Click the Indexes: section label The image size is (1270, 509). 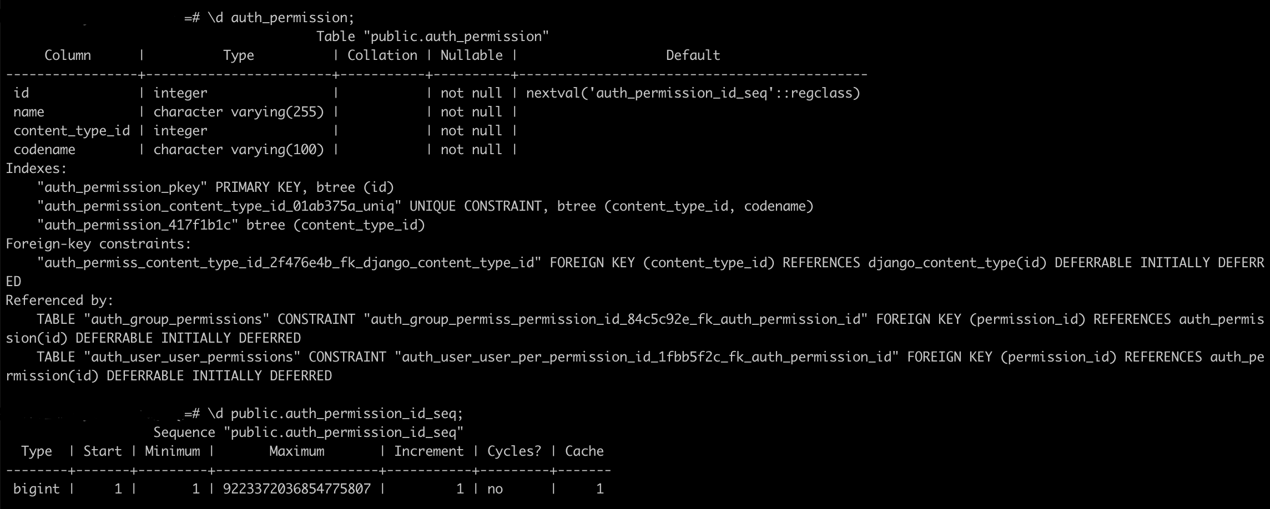click(36, 169)
